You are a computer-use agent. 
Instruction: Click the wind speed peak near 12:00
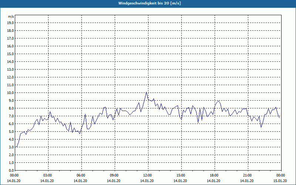(x=146, y=92)
